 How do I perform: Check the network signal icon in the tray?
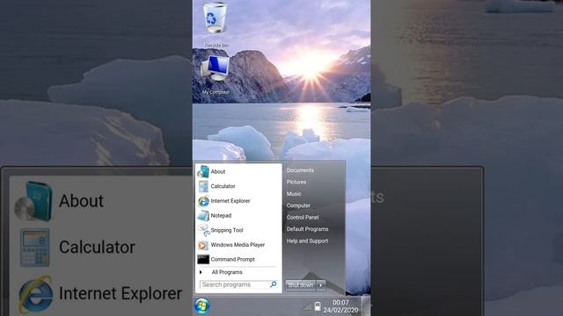307,306
